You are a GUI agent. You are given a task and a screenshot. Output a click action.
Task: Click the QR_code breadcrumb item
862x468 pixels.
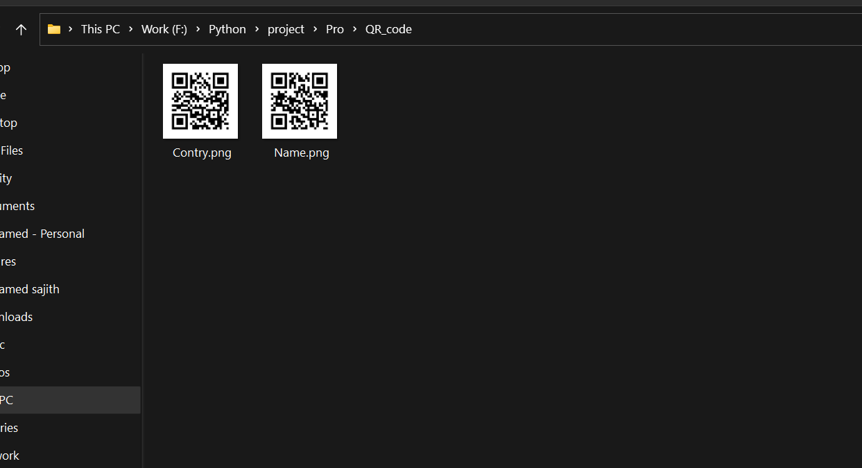click(x=388, y=29)
